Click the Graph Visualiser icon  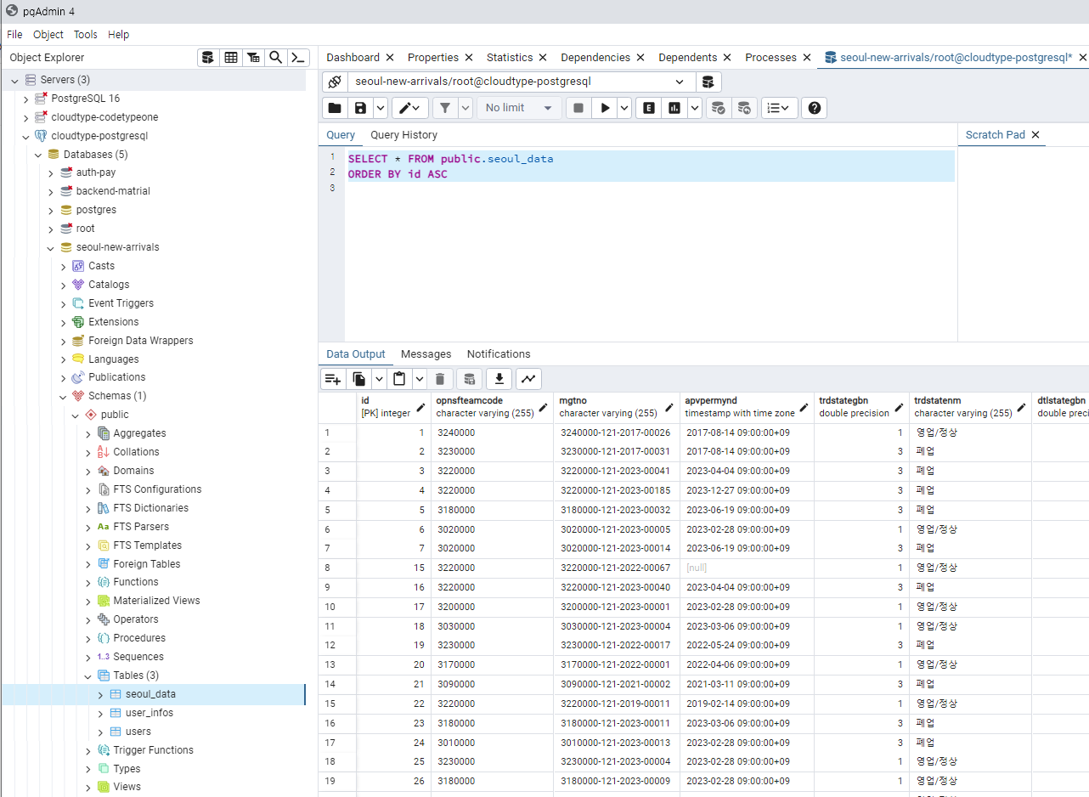pos(528,379)
